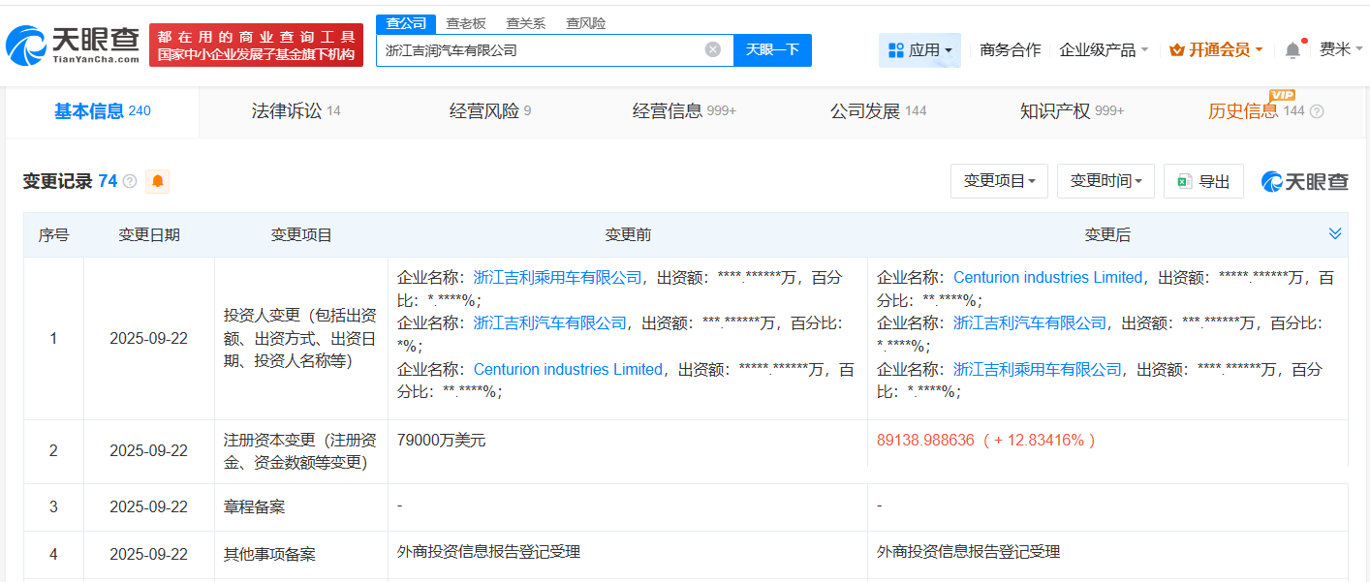
Task: Open 浙江吉利乘用车有限公司 link in 变更前 column
Action: coord(557,277)
